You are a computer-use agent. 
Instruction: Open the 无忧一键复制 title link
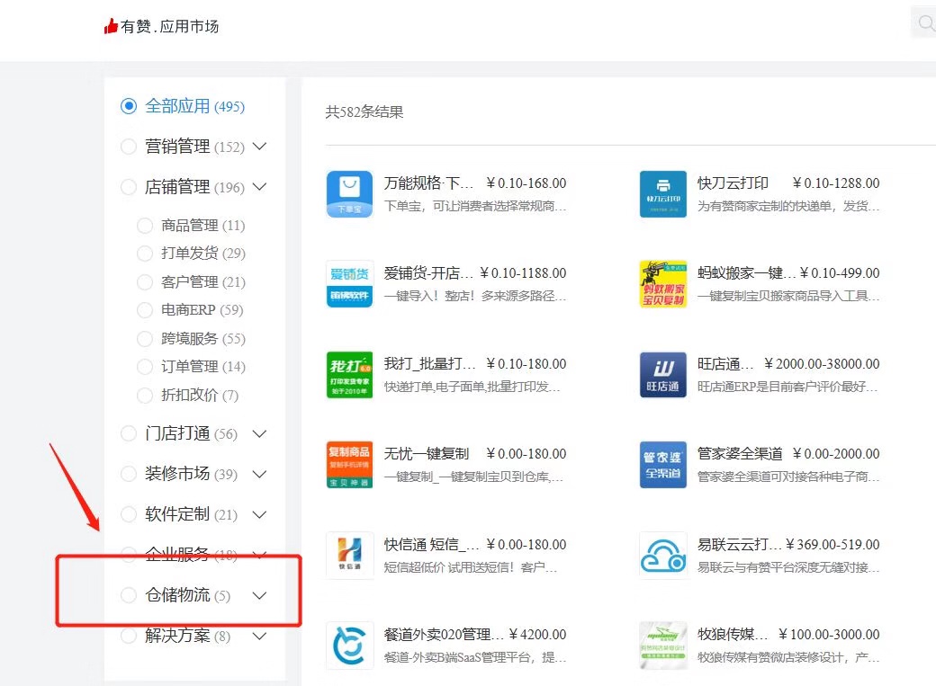[x=427, y=453]
